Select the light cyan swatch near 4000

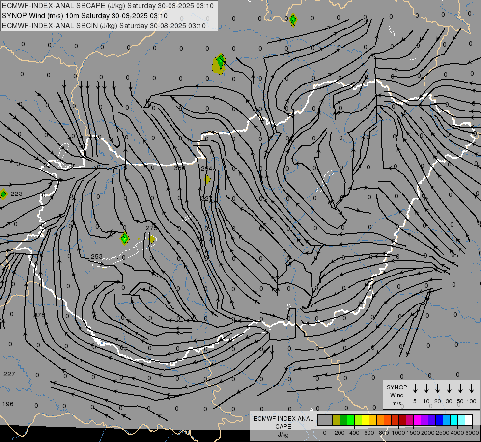click(462, 420)
